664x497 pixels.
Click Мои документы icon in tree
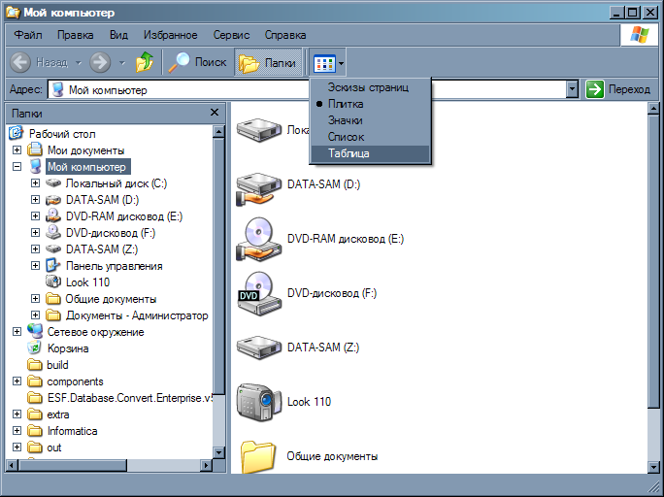click(x=35, y=149)
